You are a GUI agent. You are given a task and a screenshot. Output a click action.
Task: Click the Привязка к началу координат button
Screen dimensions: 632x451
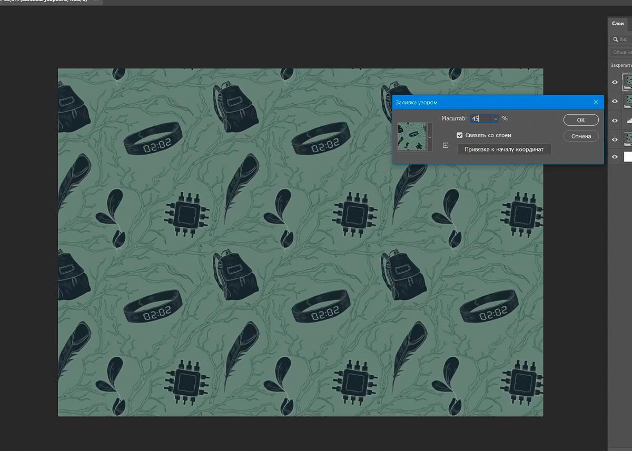[x=503, y=149]
